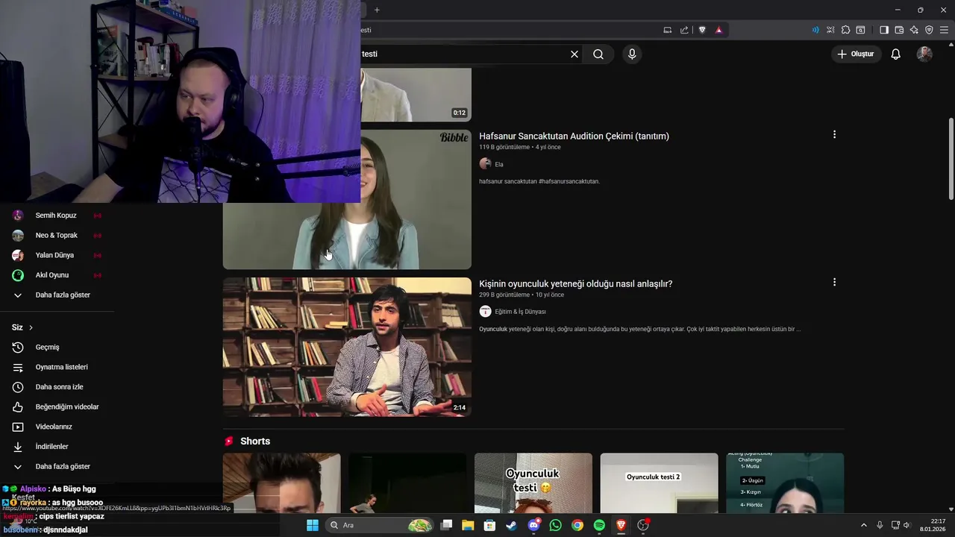955x537 pixels.
Task: Open the Brave Wallet icon
Action: pos(899,30)
